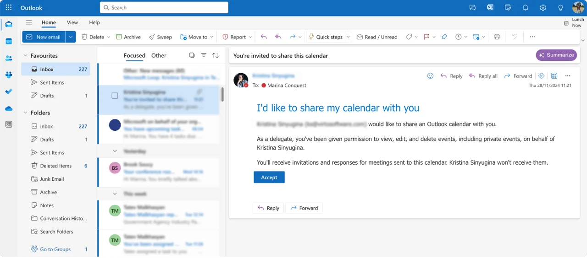The width and height of the screenshot is (587, 258).
Task: Click the Summarize button
Action: (x=556, y=55)
